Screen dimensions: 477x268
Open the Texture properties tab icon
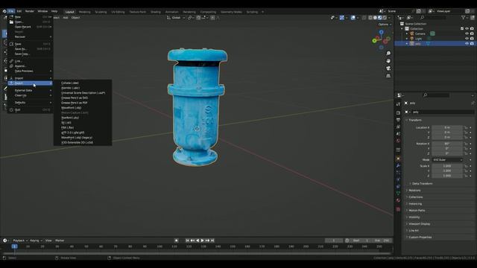coord(398,209)
